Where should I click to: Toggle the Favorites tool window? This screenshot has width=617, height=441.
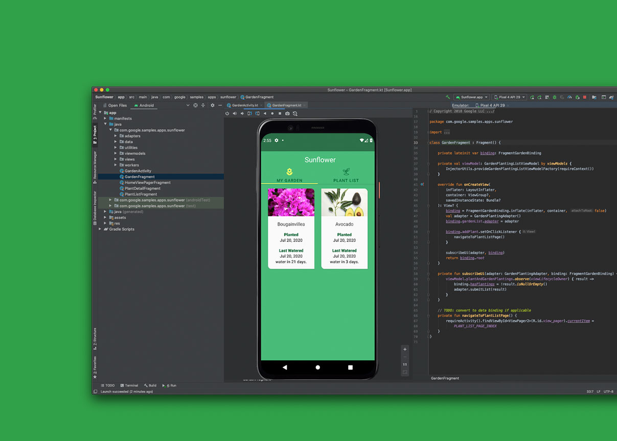click(95, 368)
